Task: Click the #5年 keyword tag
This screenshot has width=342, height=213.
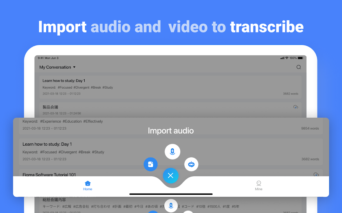Action: click(x=236, y=206)
